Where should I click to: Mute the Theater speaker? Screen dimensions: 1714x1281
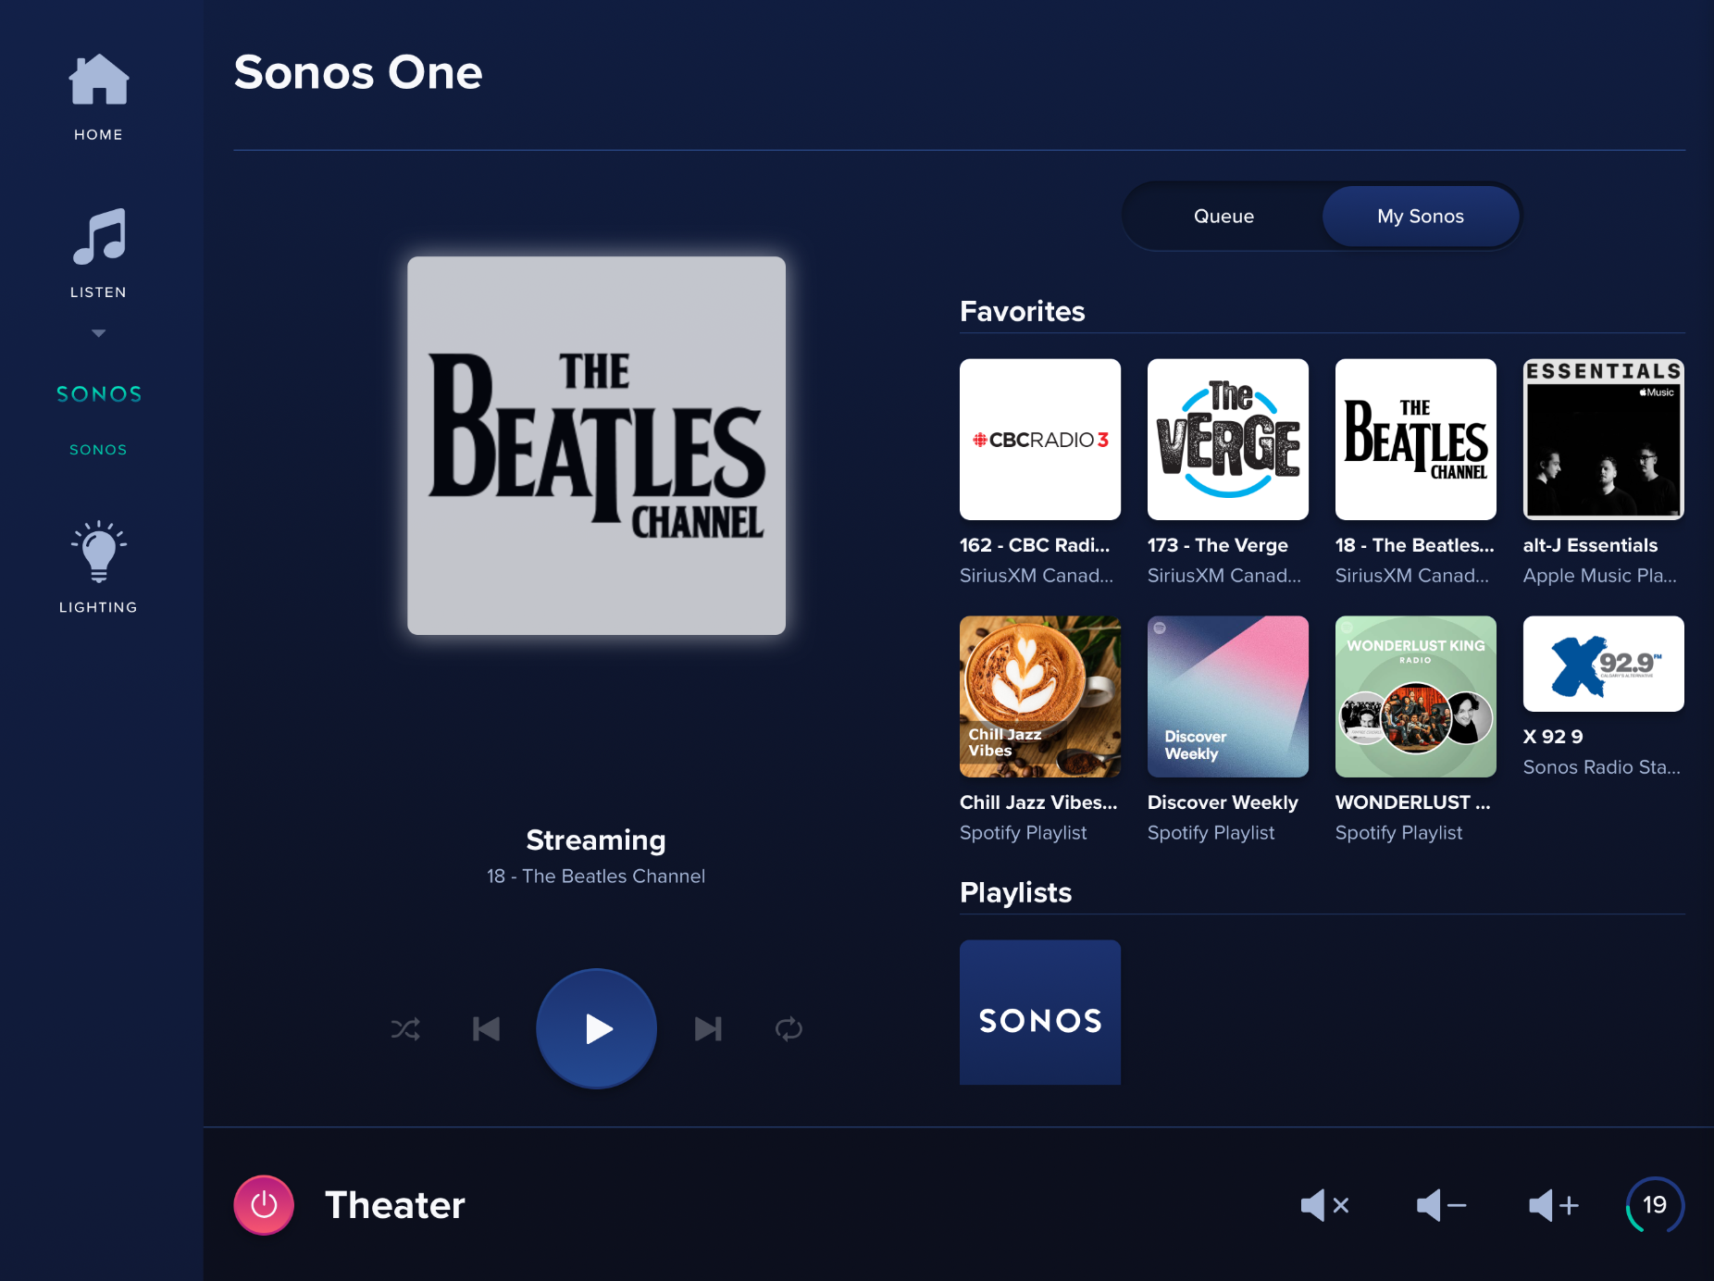click(x=1325, y=1205)
